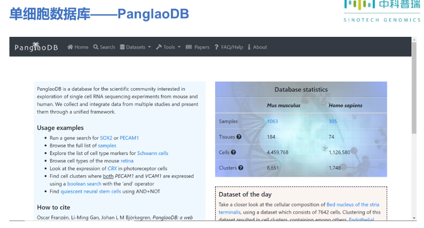The height and width of the screenshot is (228, 424).
Task: Click the help icon next to Tissues
Action: point(239,137)
